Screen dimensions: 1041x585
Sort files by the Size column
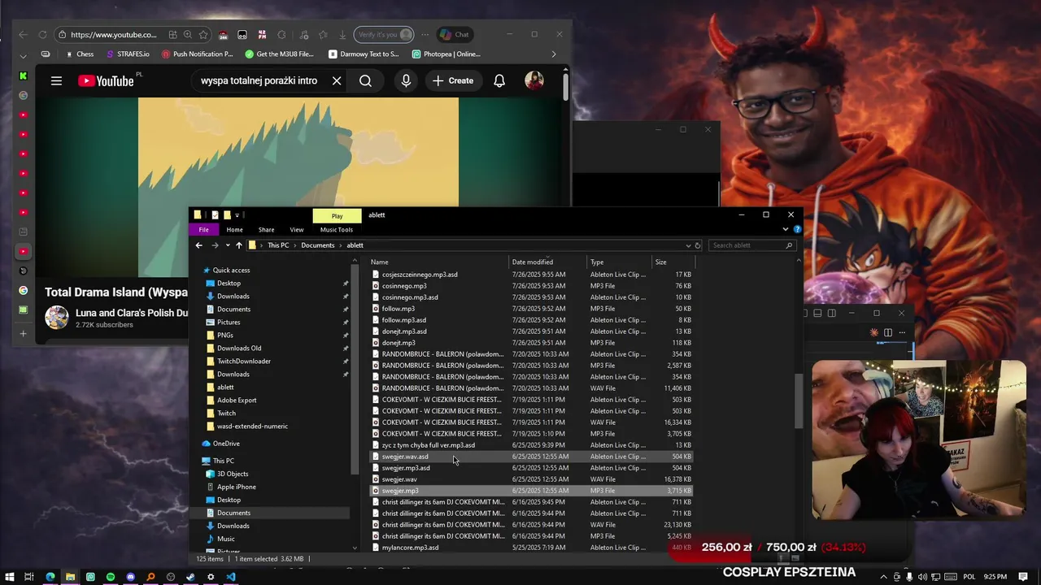[673, 262]
